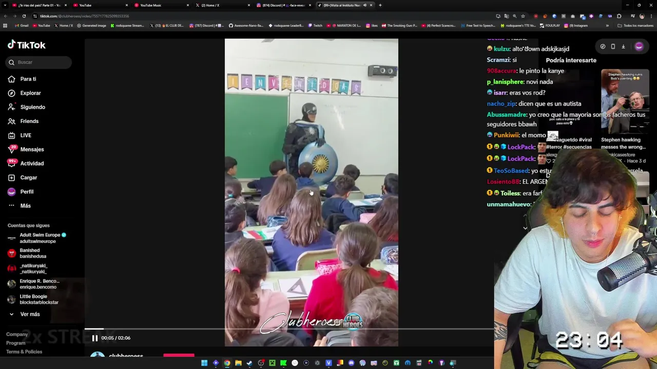The image size is (657, 369).
Task: Switch to the Discord face-reveal tab
Action: click(x=283, y=5)
